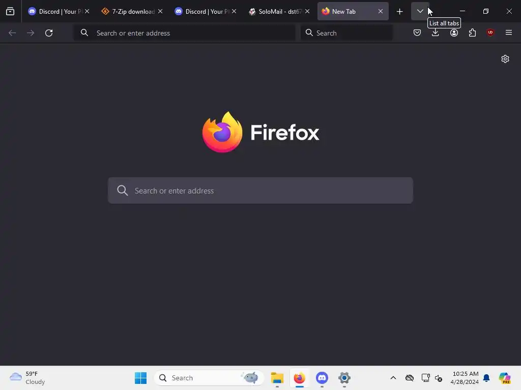Click OneDrive cloud tray icon
Screen dimensions: 521x390
(410, 378)
